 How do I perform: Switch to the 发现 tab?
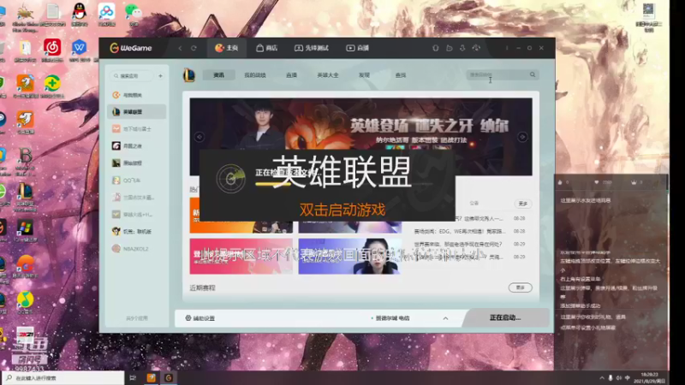coord(364,75)
